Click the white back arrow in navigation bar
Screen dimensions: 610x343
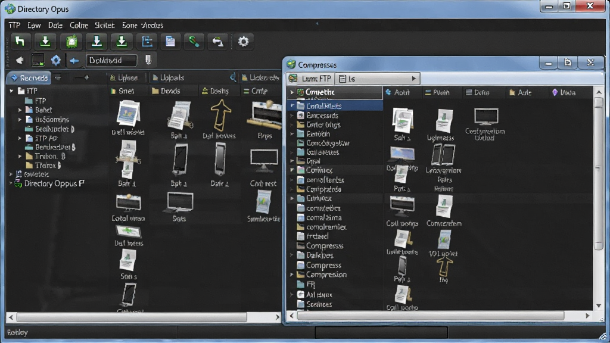19,60
